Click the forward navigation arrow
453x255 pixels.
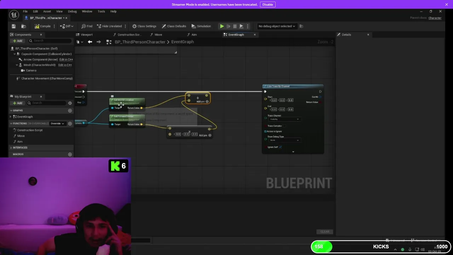pos(98,42)
